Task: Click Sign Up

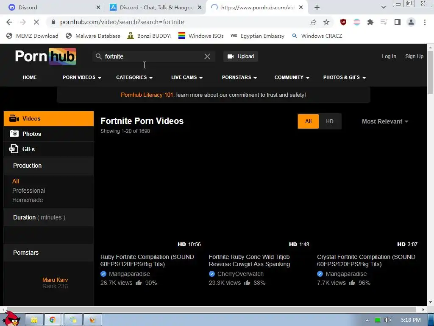Action: (x=414, y=56)
